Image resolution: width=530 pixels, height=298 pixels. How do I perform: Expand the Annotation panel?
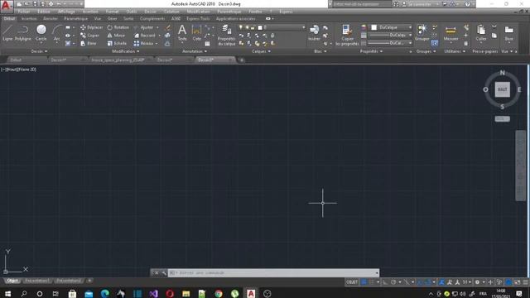(x=195, y=51)
